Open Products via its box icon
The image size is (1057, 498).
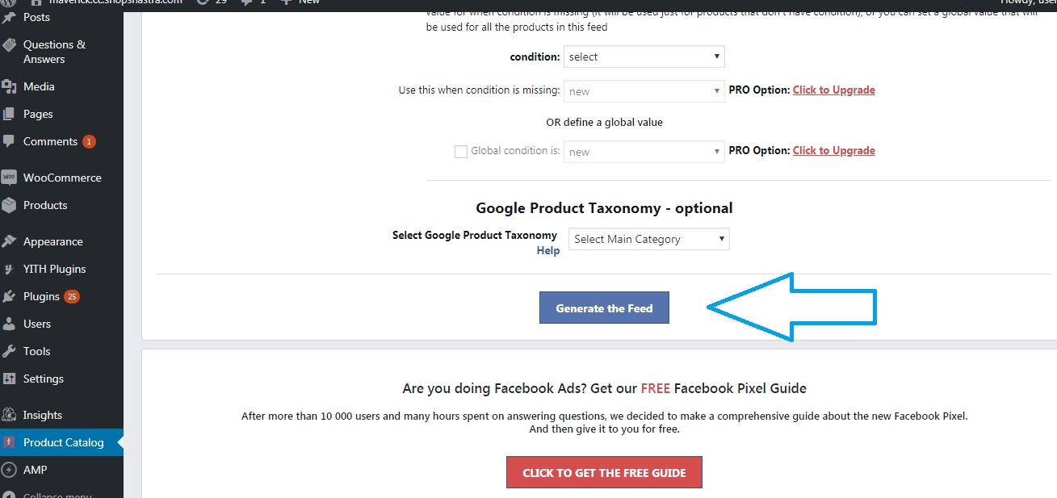tap(9, 205)
